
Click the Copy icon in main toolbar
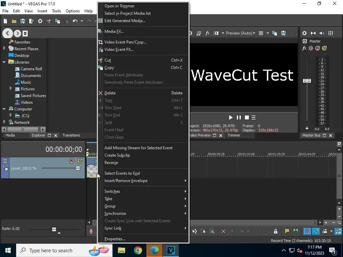[58, 21]
